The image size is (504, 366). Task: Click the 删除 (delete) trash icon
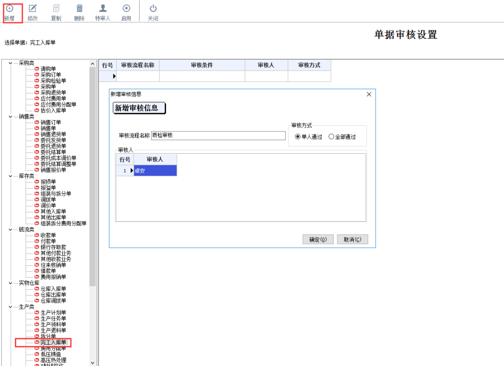click(79, 8)
